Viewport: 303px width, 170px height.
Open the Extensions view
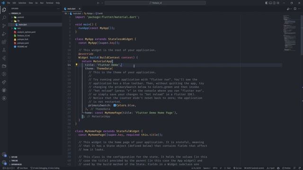click(x=4, y=42)
